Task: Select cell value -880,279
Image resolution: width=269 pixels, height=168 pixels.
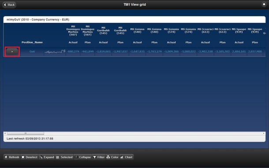Action: point(73,51)
